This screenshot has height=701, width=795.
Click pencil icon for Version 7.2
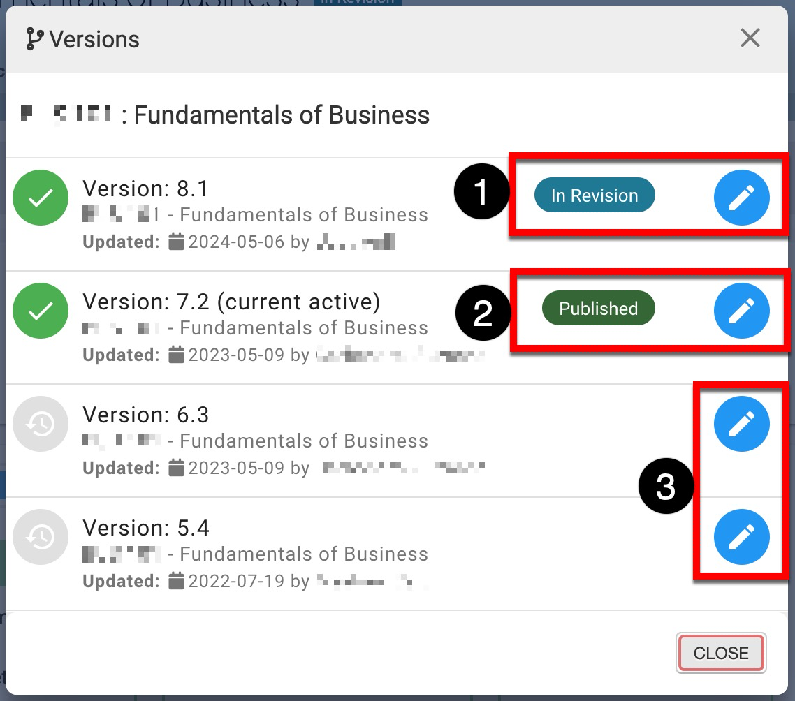[741, 311]
